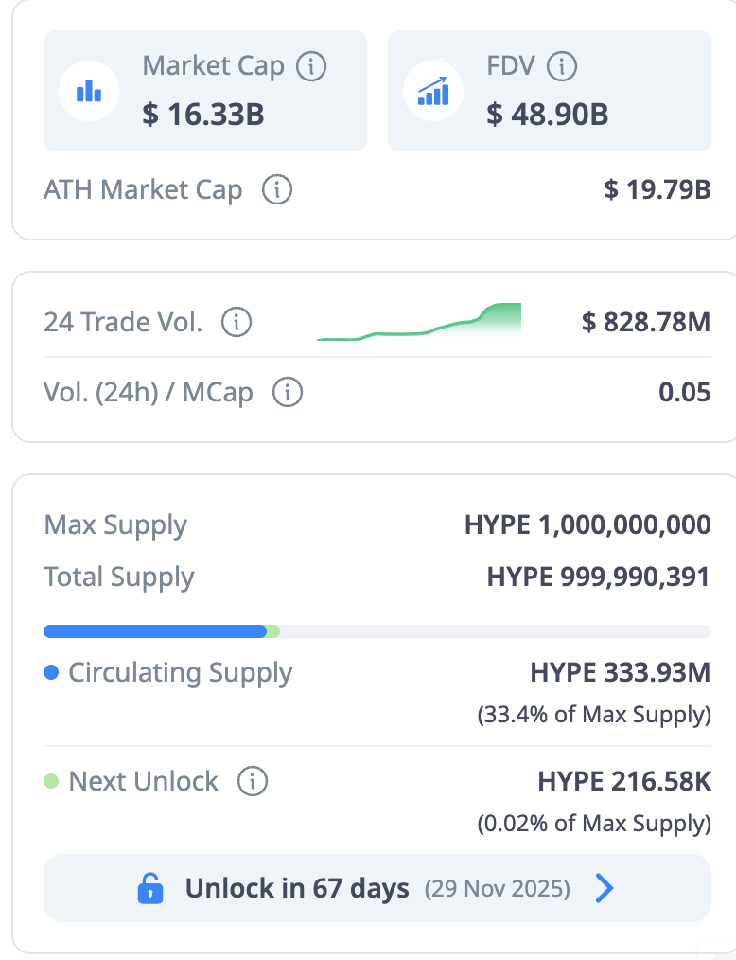736x960 pixels.
Task: Click the FDV info icon
Action: coord(562,66)
